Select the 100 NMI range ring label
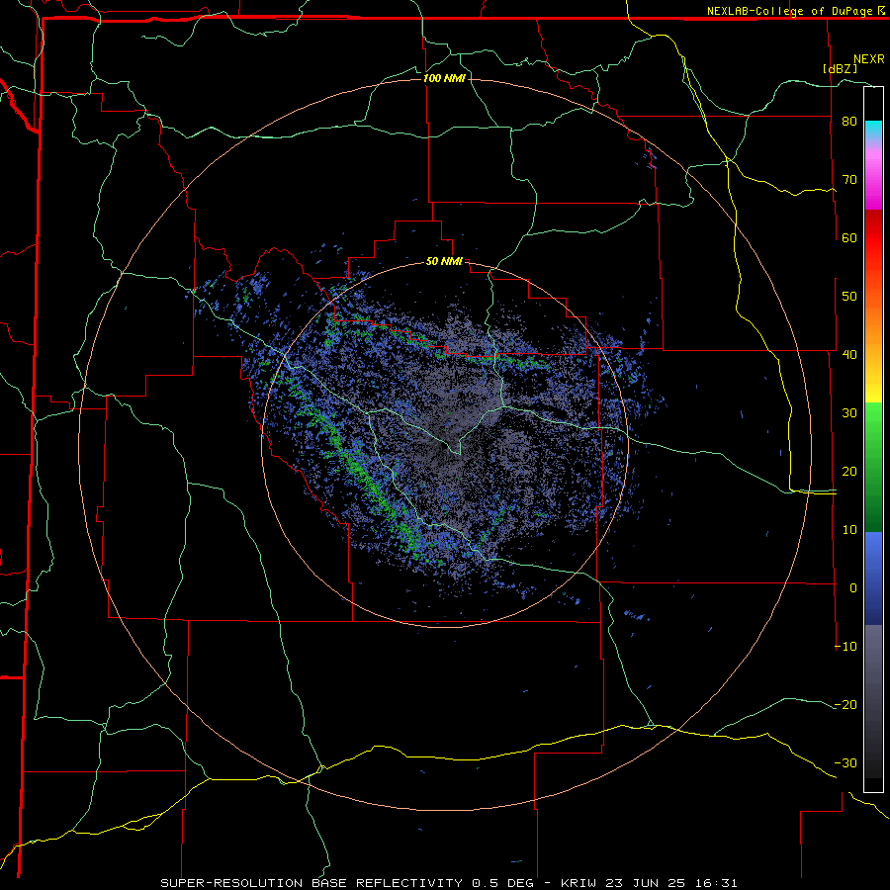 pyautogui.click(x=444, y=78)
